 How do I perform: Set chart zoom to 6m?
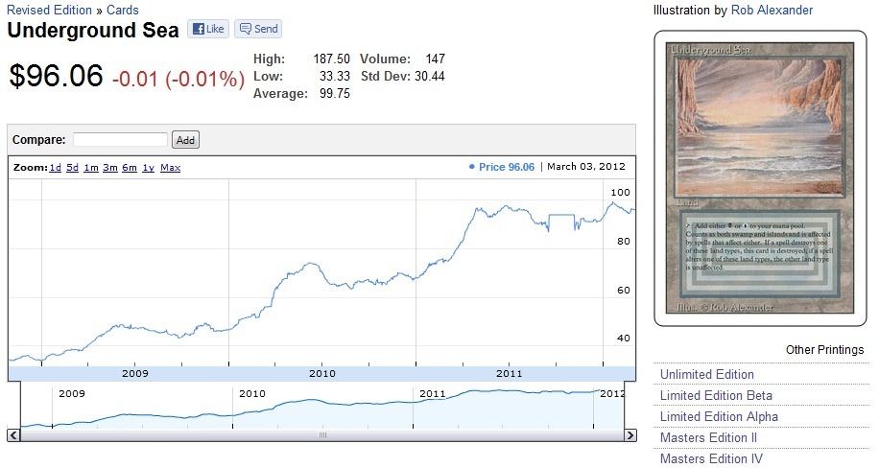click(x=130, y=168)
